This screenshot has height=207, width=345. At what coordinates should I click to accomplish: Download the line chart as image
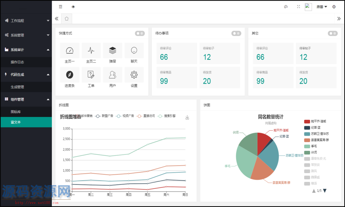(x=187, y=117)
